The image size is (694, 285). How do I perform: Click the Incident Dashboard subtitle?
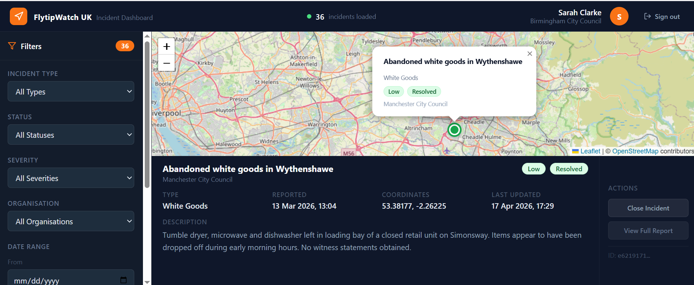click(124, 17)
